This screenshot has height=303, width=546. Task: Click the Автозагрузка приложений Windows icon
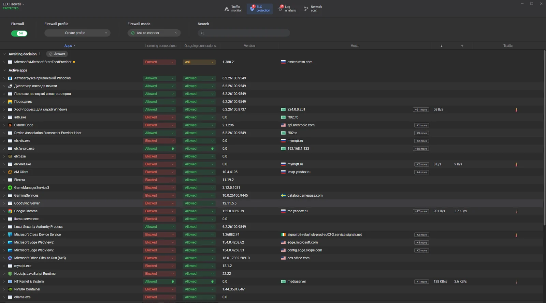point(10,78)
